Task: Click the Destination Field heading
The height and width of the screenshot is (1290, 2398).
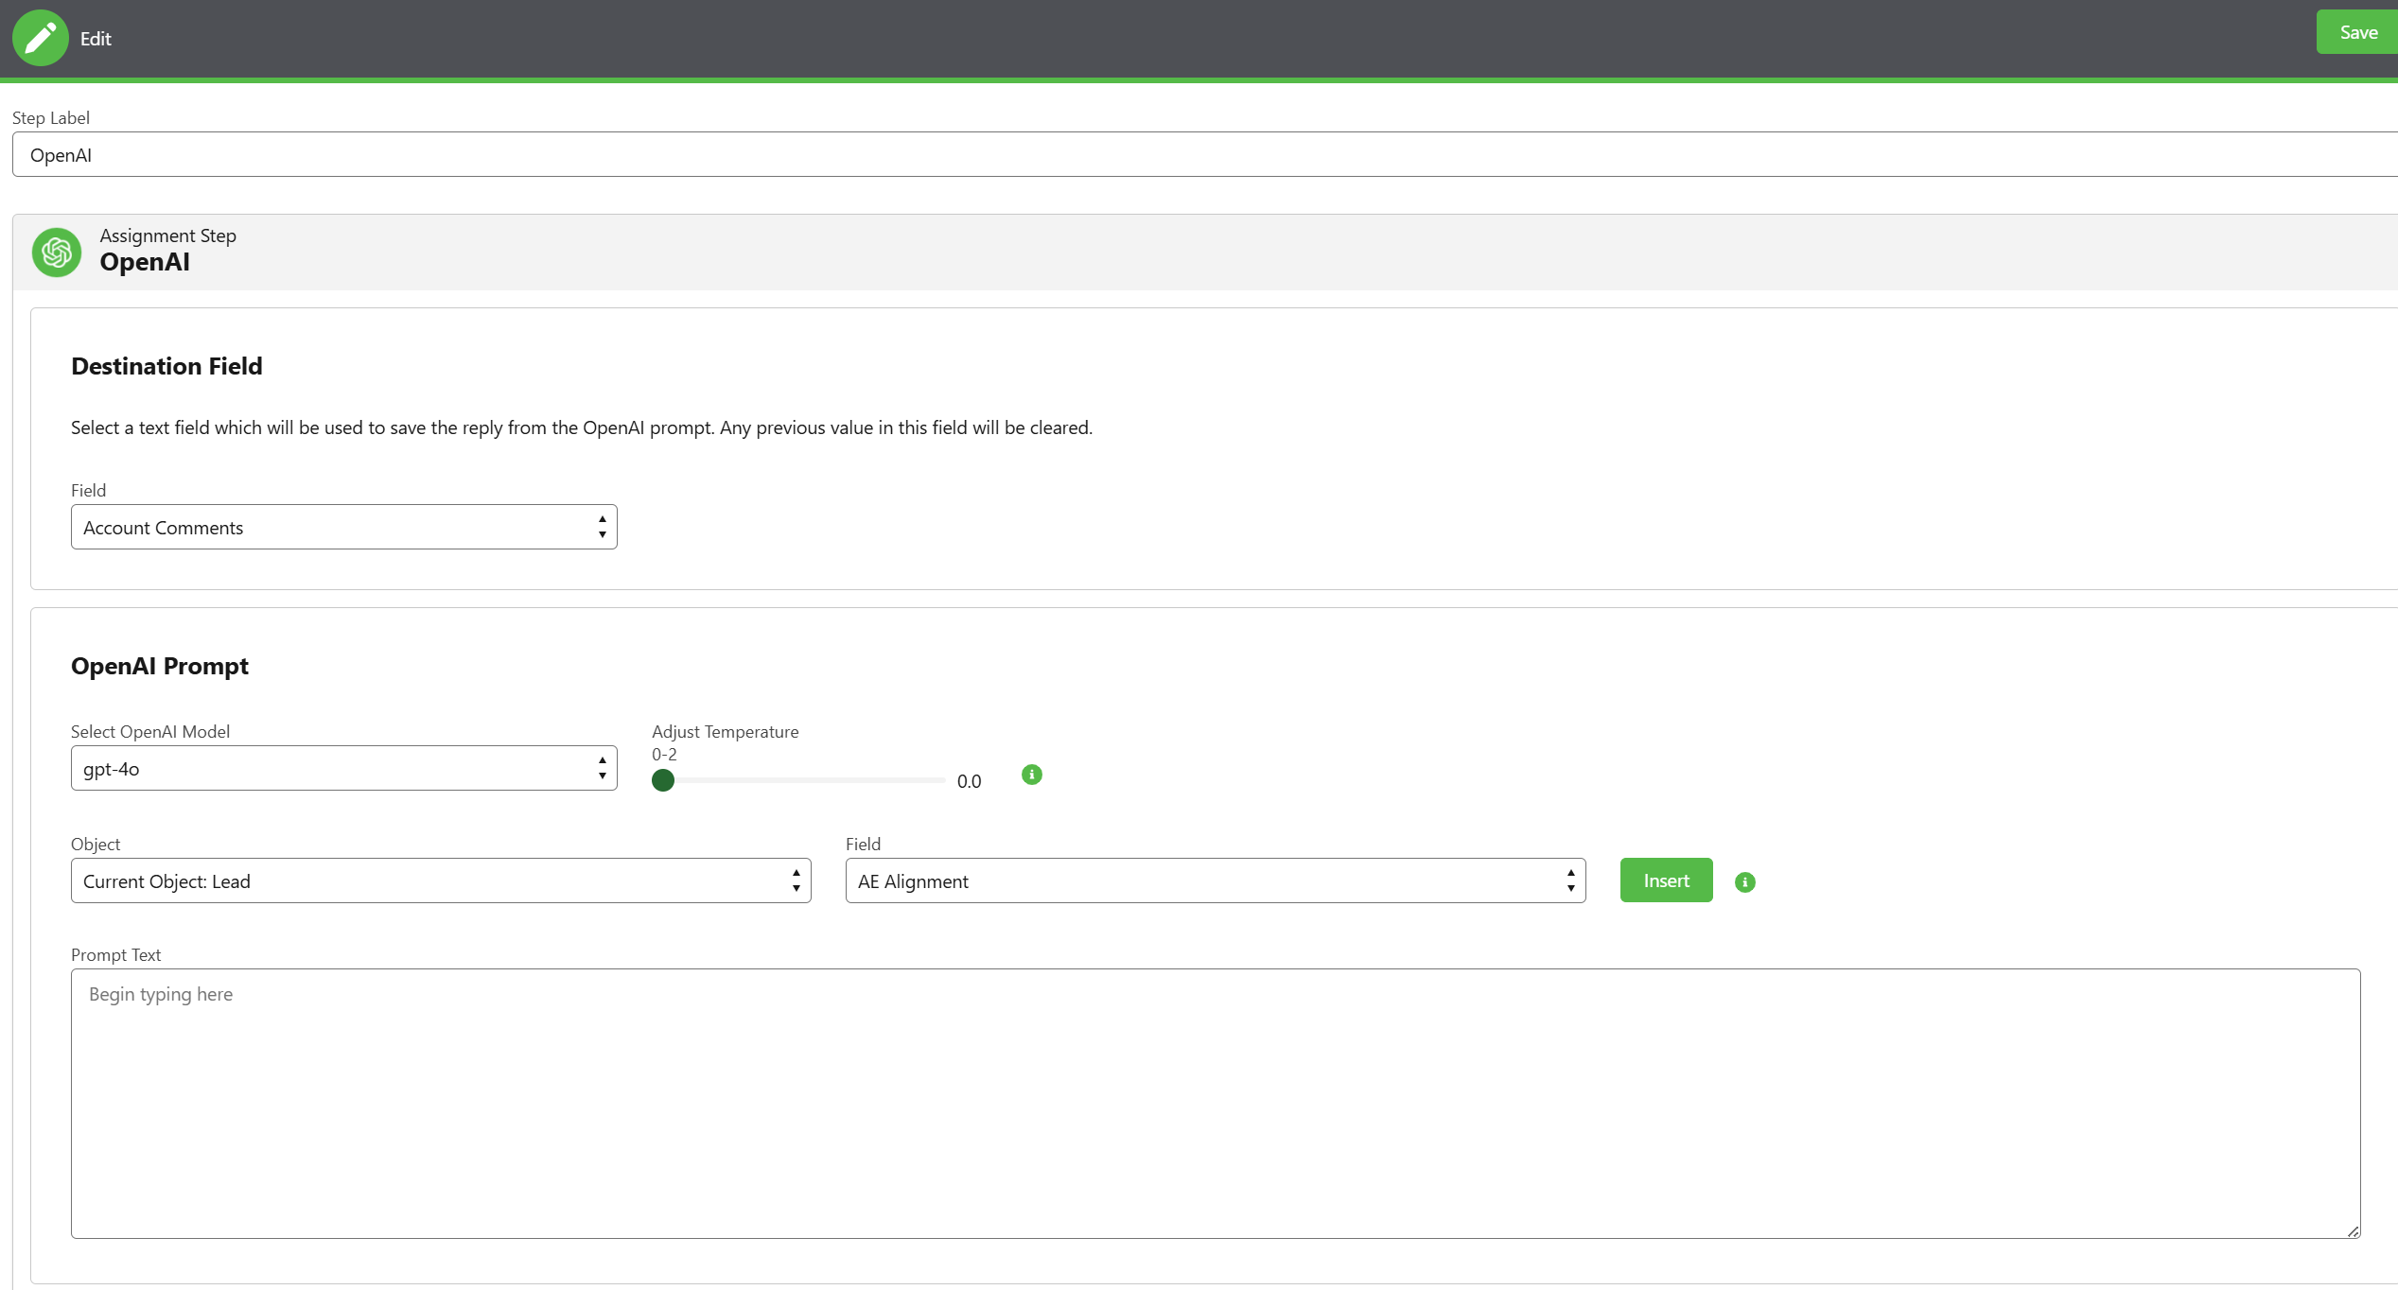Action: (166, 366)
